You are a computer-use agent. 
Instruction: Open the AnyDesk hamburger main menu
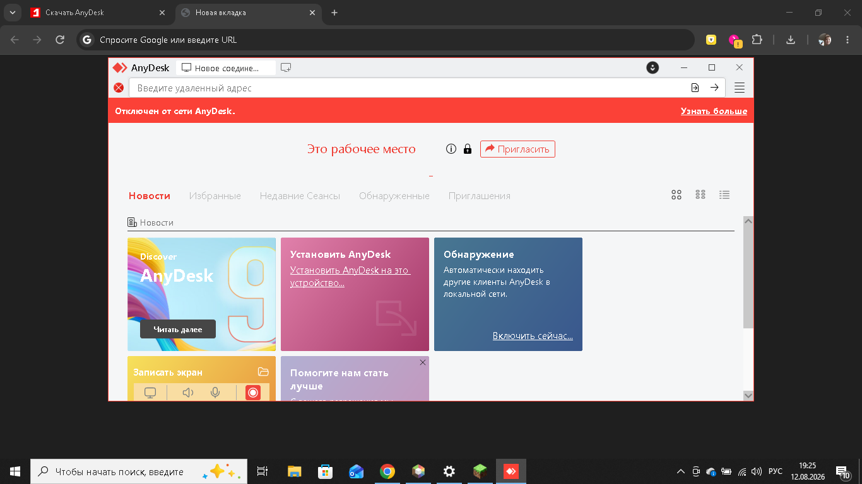(740, 88)
